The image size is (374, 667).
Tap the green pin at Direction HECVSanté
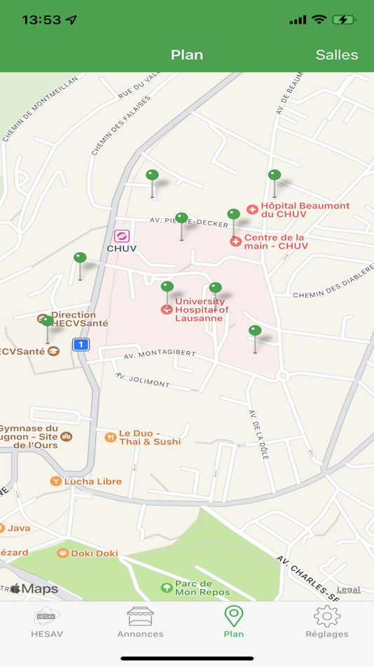click(47, 321)
